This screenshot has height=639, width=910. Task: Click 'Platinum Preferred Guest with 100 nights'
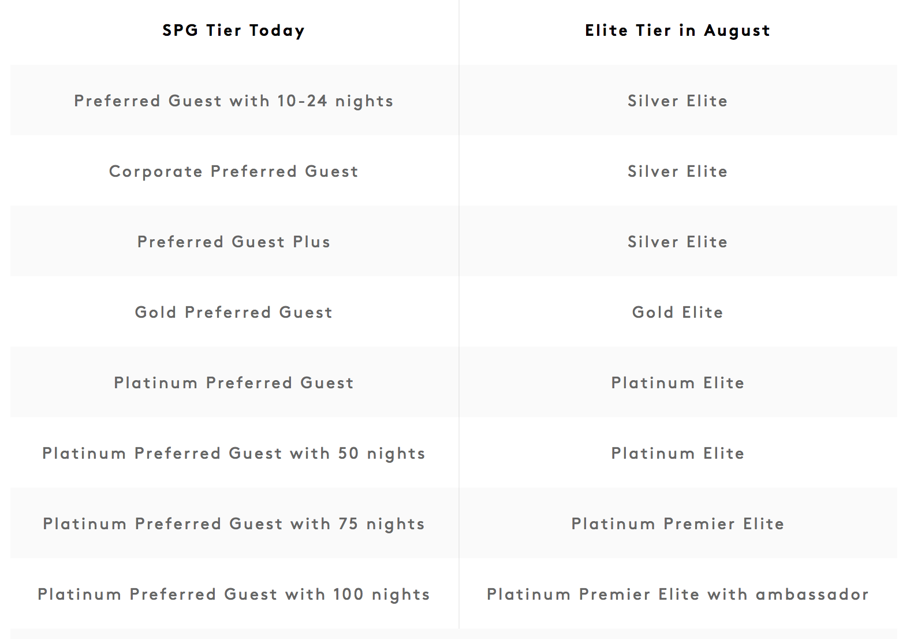tap(234, 595)
